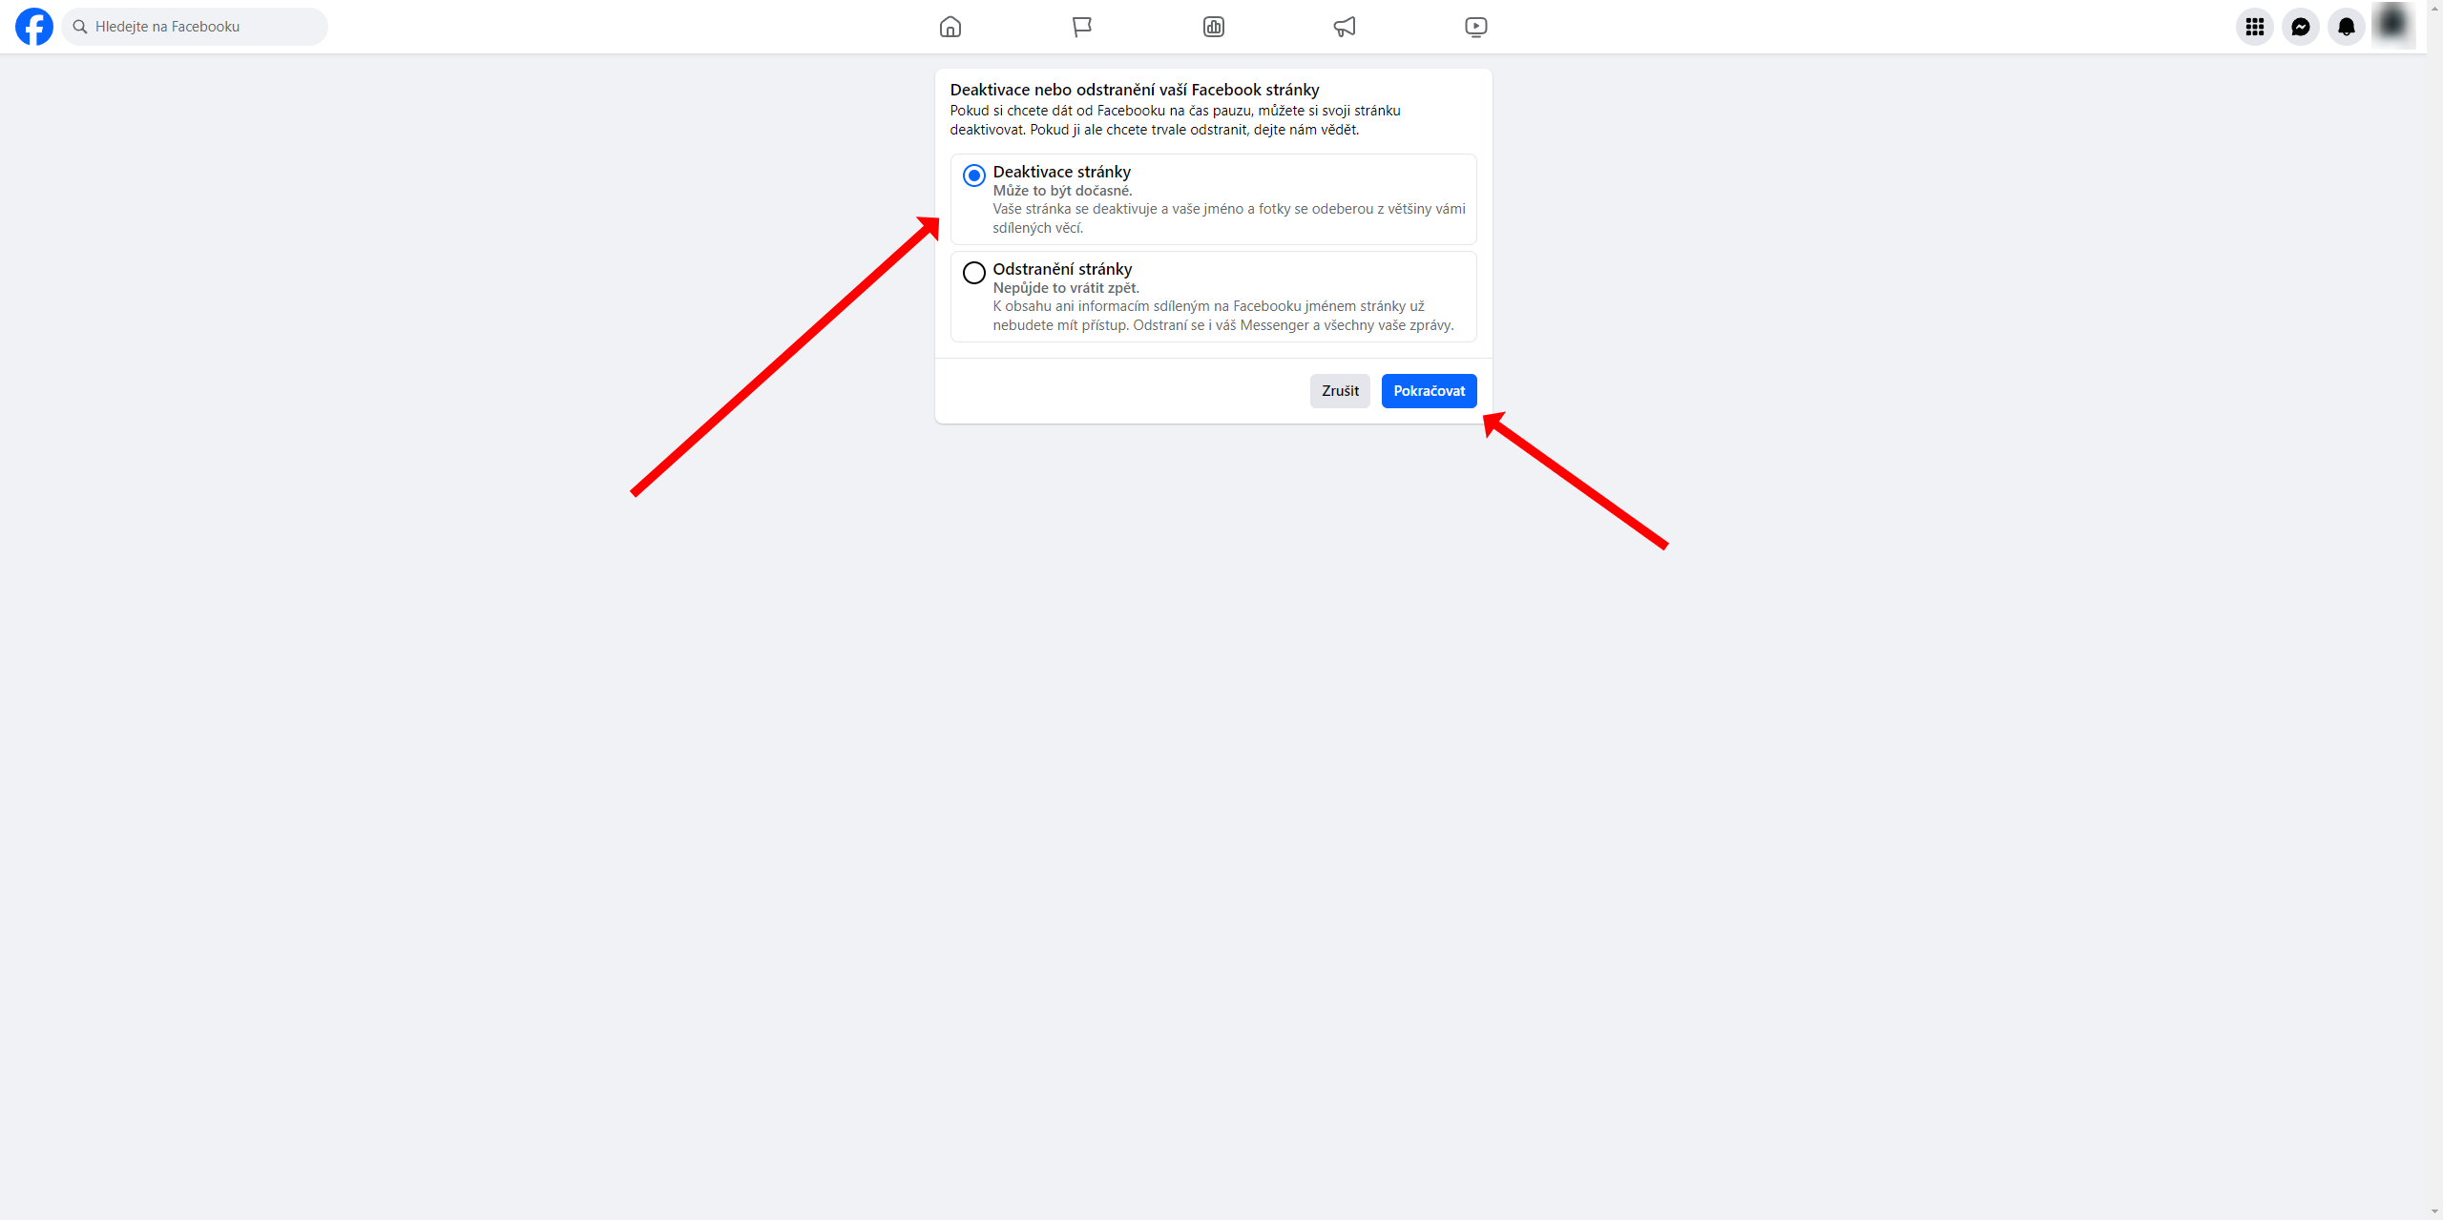2443x1220 pixels.
Task: Open the Pages flag icon
Action: (1081, 27)
